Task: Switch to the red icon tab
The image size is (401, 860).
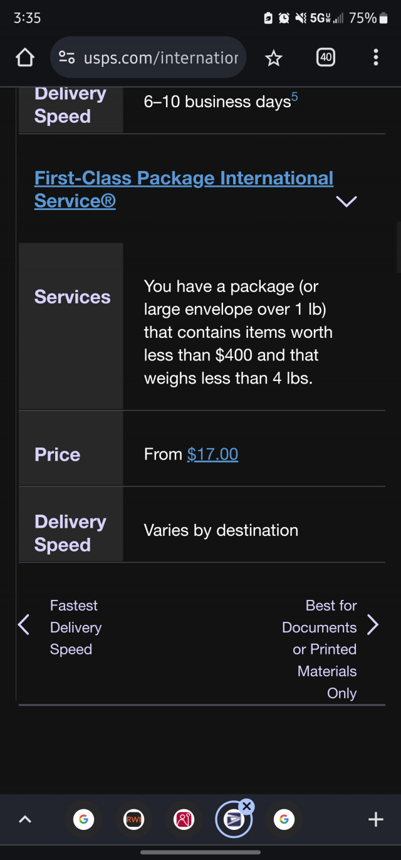Action: (184, 819)
